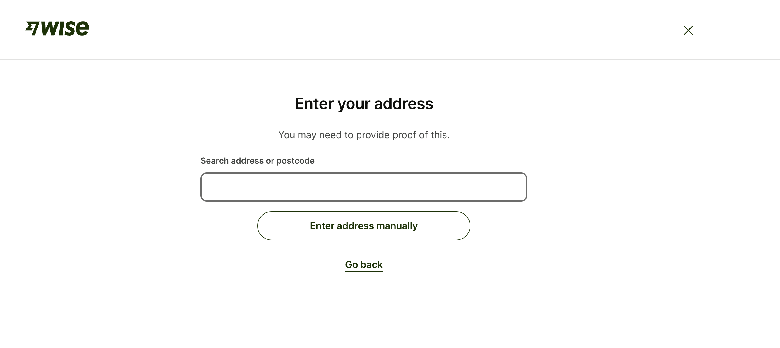Close the address form with the X icon
The image size is (780, 348).
[x=688, y=30]
